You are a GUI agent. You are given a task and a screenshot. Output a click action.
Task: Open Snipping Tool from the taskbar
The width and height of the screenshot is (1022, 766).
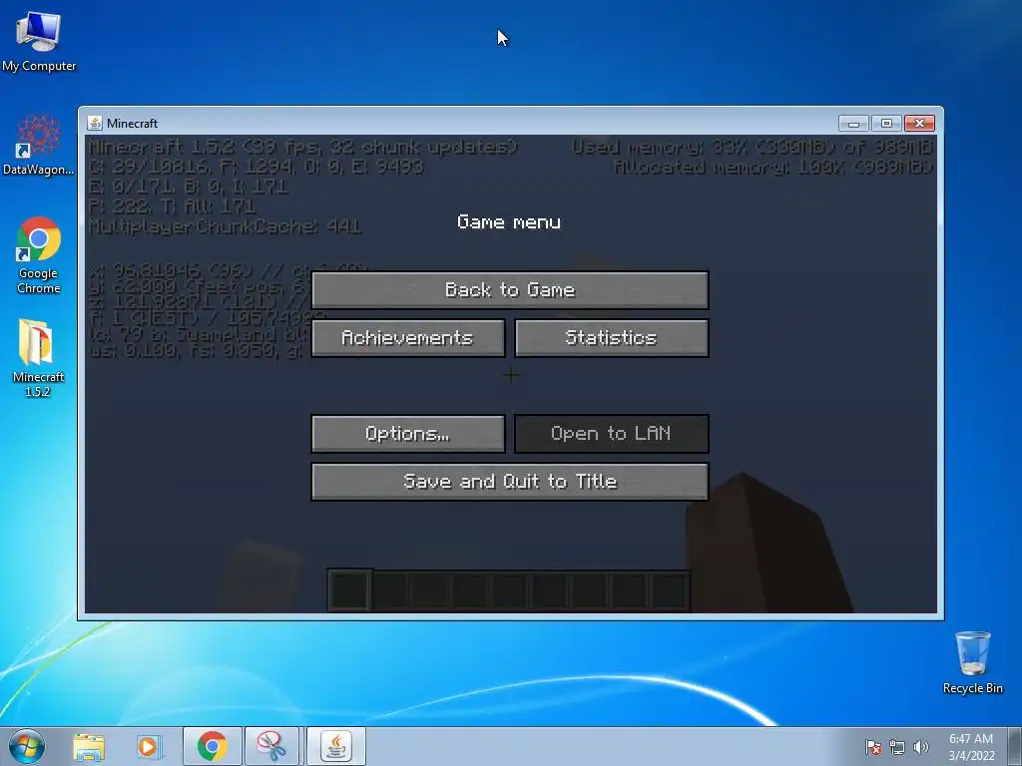point(271,746)
